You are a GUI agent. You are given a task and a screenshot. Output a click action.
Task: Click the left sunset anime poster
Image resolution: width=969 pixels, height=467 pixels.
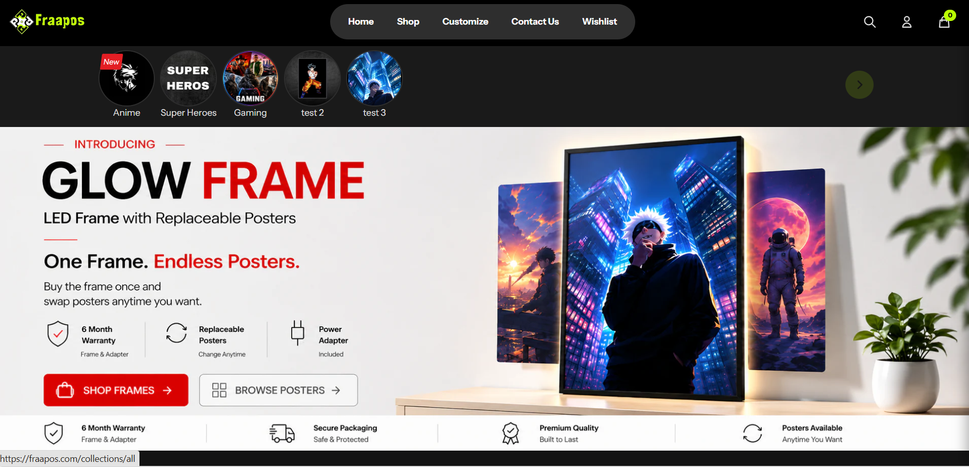530,273
